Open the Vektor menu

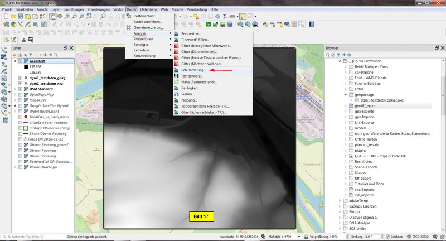pos(118,10)
